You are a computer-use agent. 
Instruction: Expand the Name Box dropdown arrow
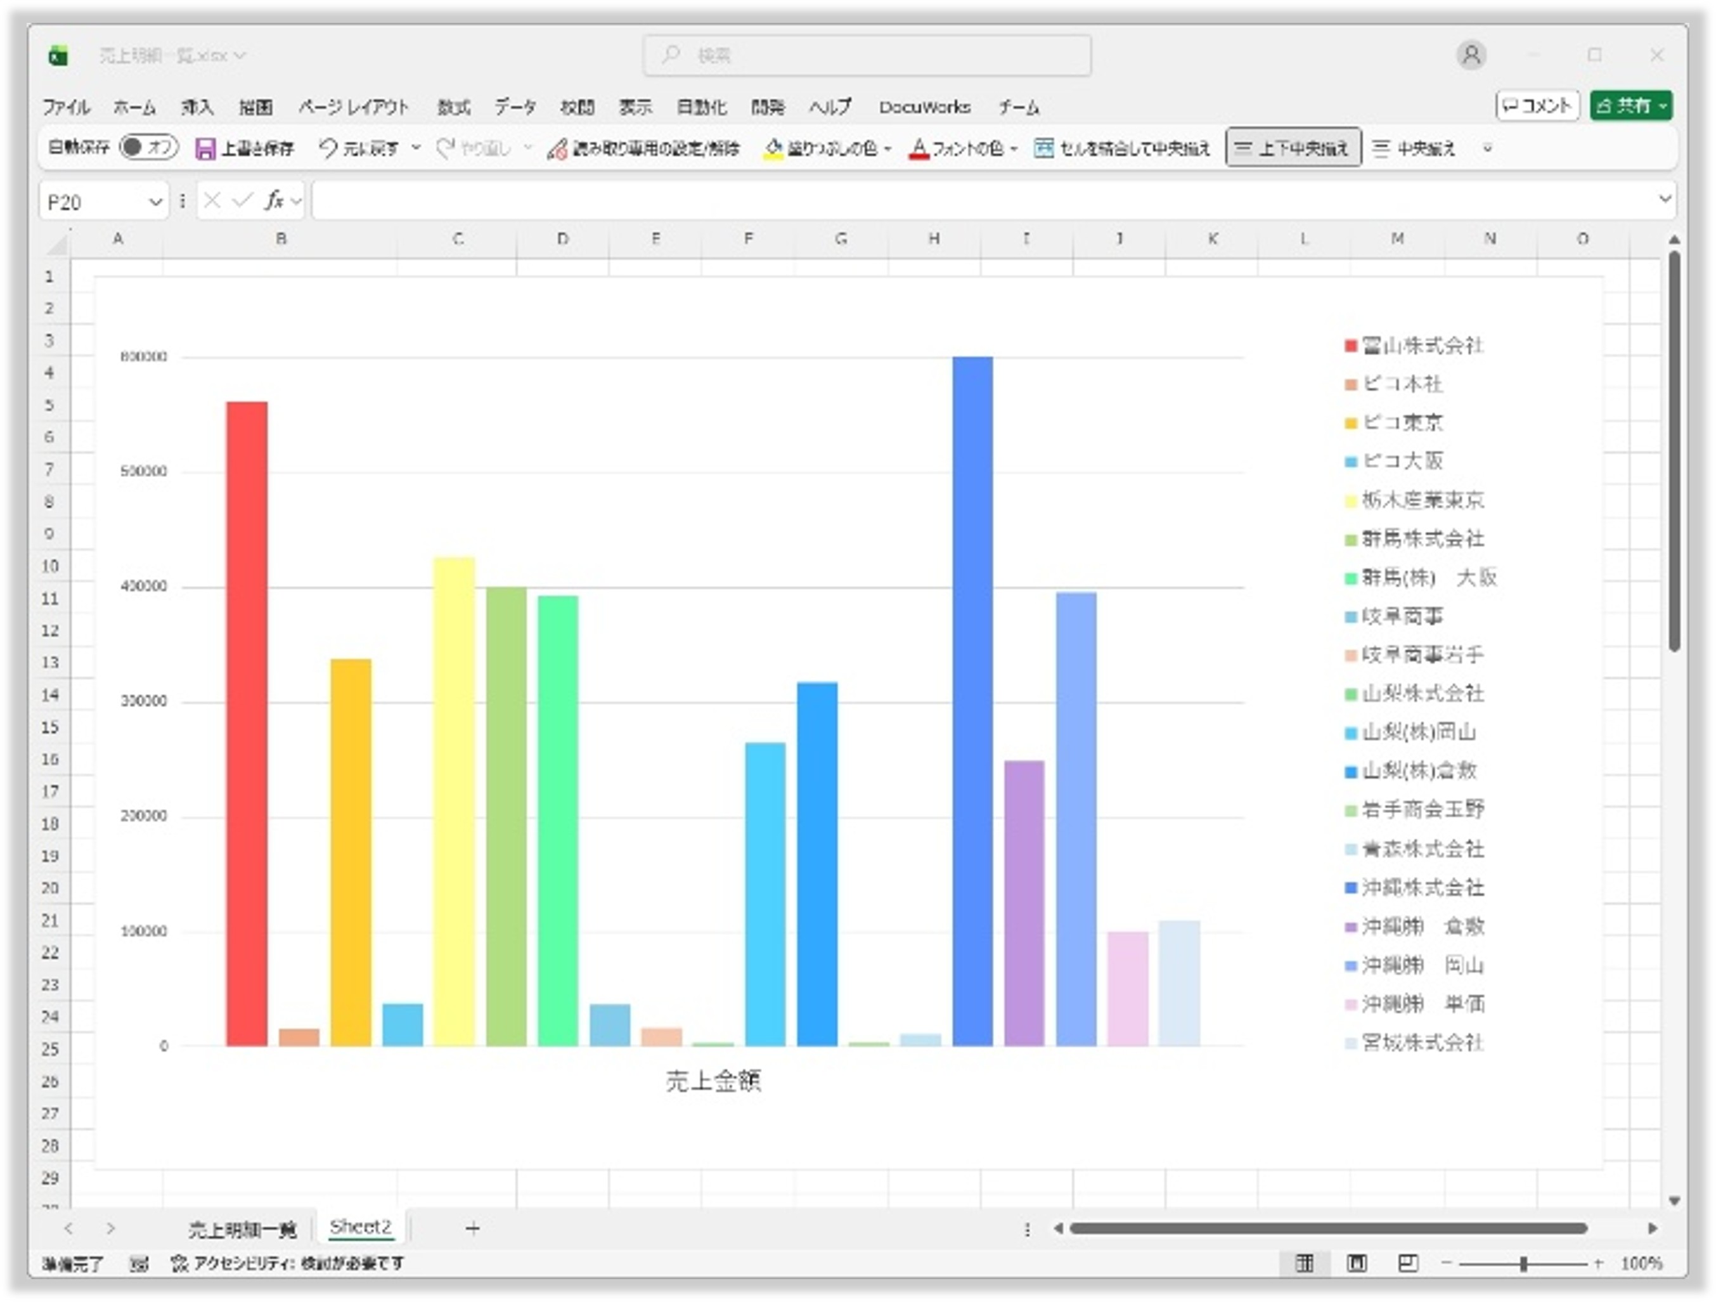155,202
